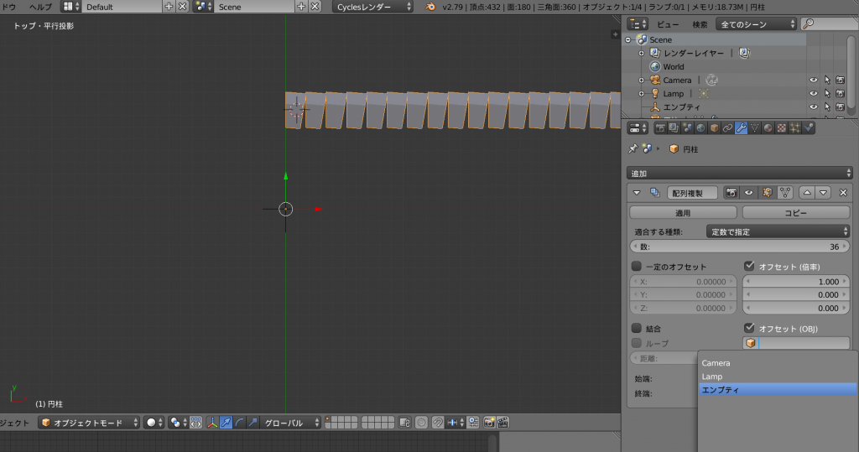This screenshot has height=452, width=859.
Task: Open the World properties tab
Action: [x=700, y=128]
